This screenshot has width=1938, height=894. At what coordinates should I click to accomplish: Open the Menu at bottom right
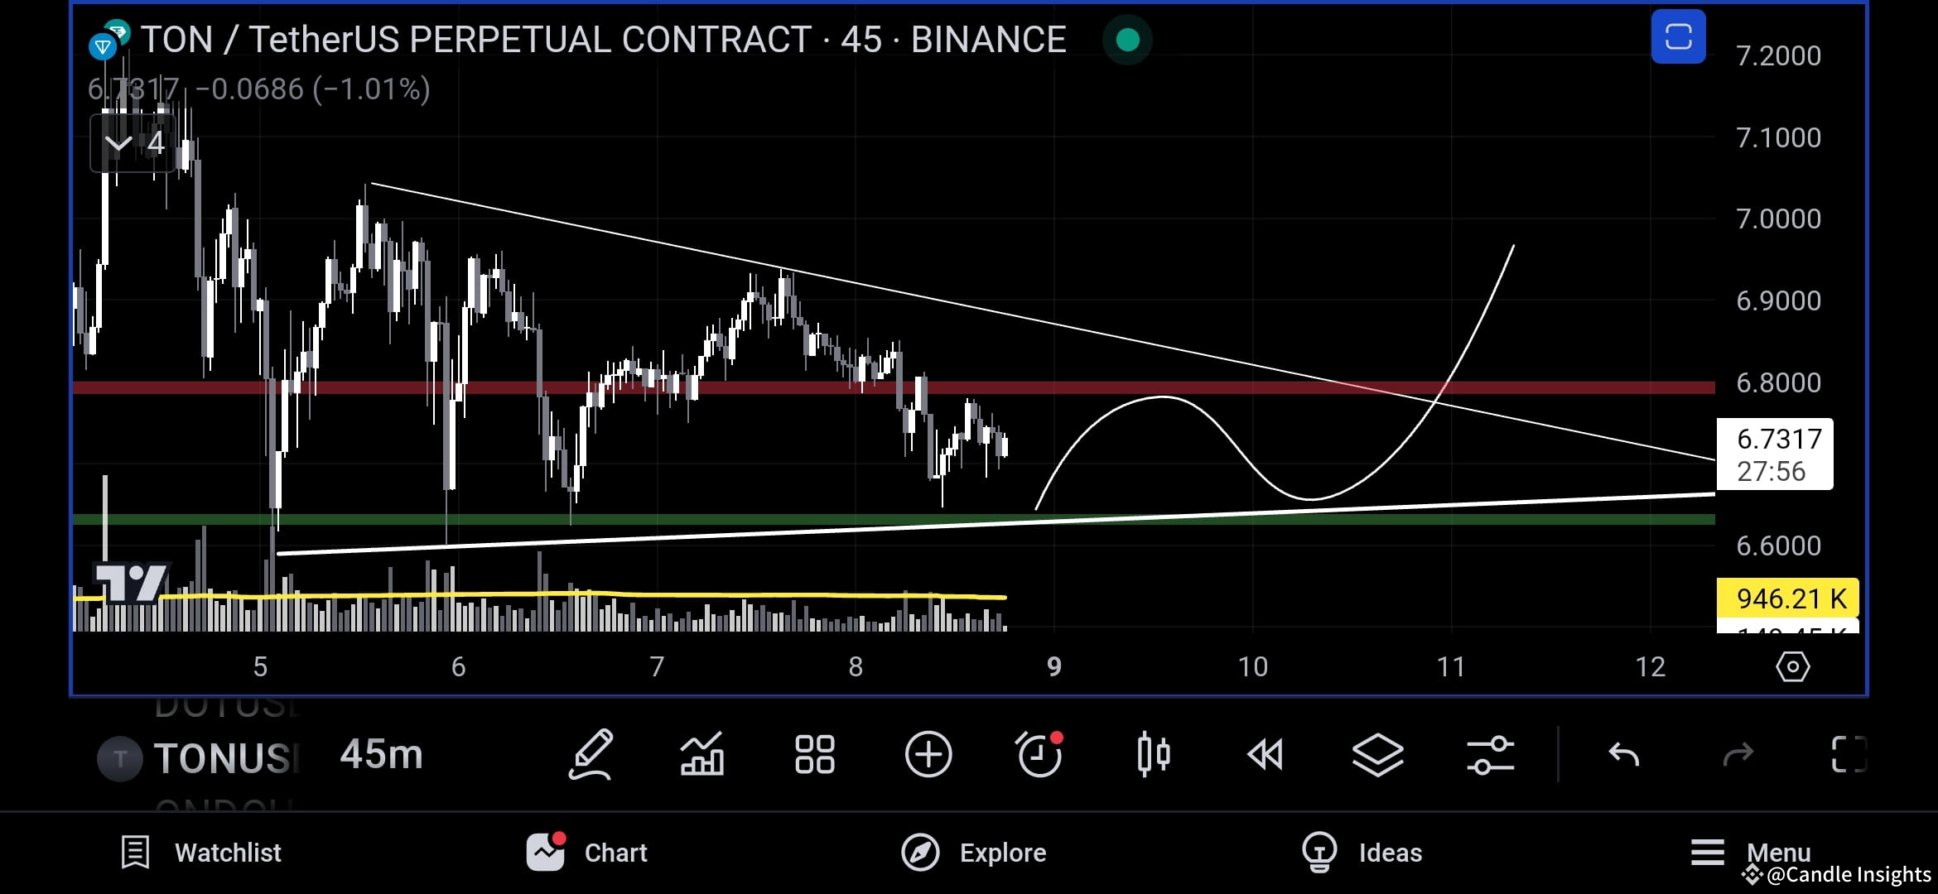click(1754, 853)
